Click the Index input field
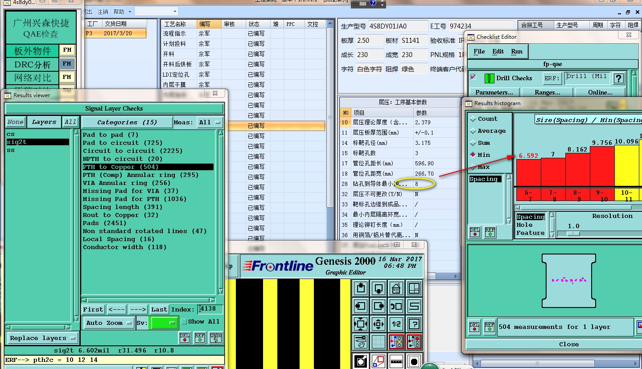This screenshot has width=642, height=369. (210, 309)
